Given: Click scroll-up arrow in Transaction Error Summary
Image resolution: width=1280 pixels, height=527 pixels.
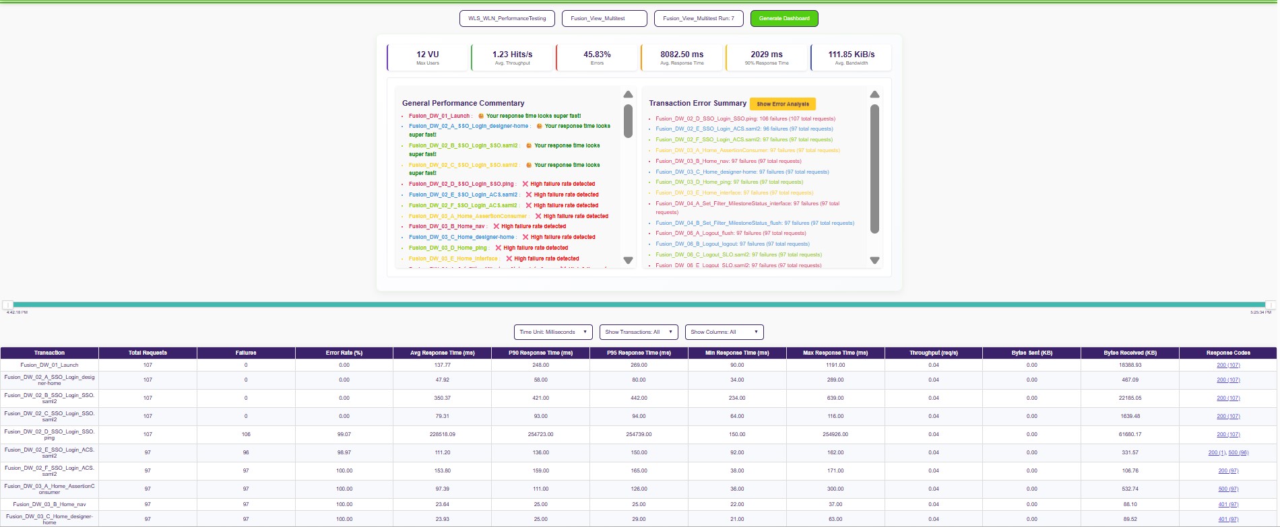Looking at the screenshot, I should [x=874, y=95].
